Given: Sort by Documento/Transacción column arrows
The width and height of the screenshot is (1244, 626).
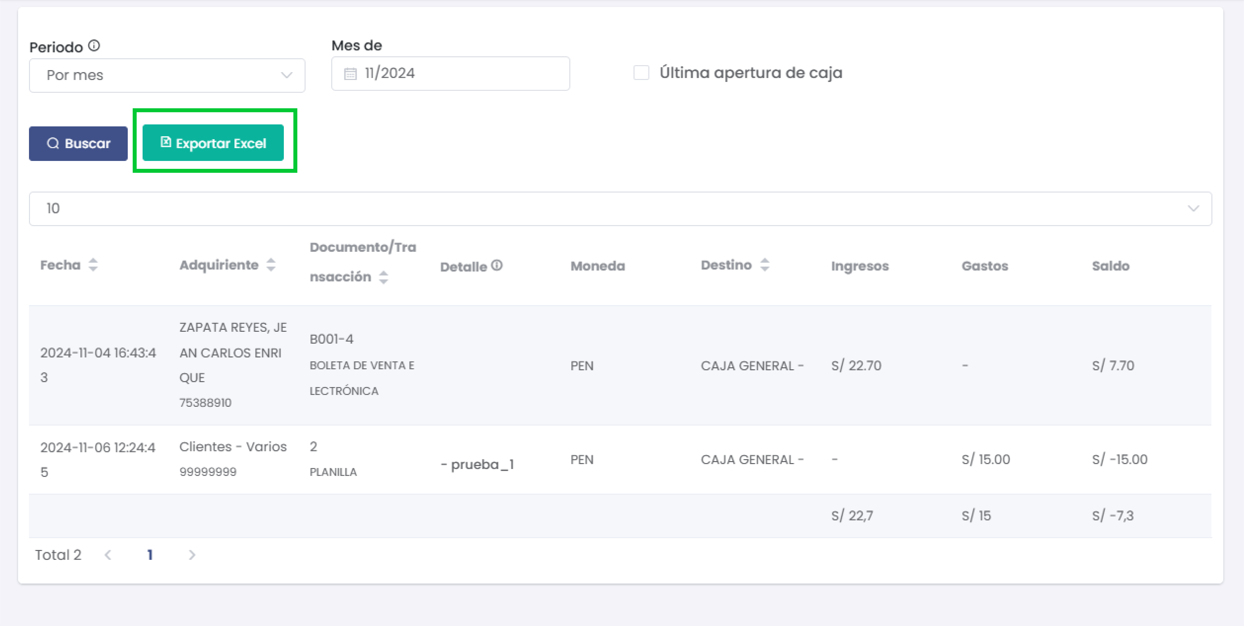Looking at the screenshot, I should coord(383,277).
